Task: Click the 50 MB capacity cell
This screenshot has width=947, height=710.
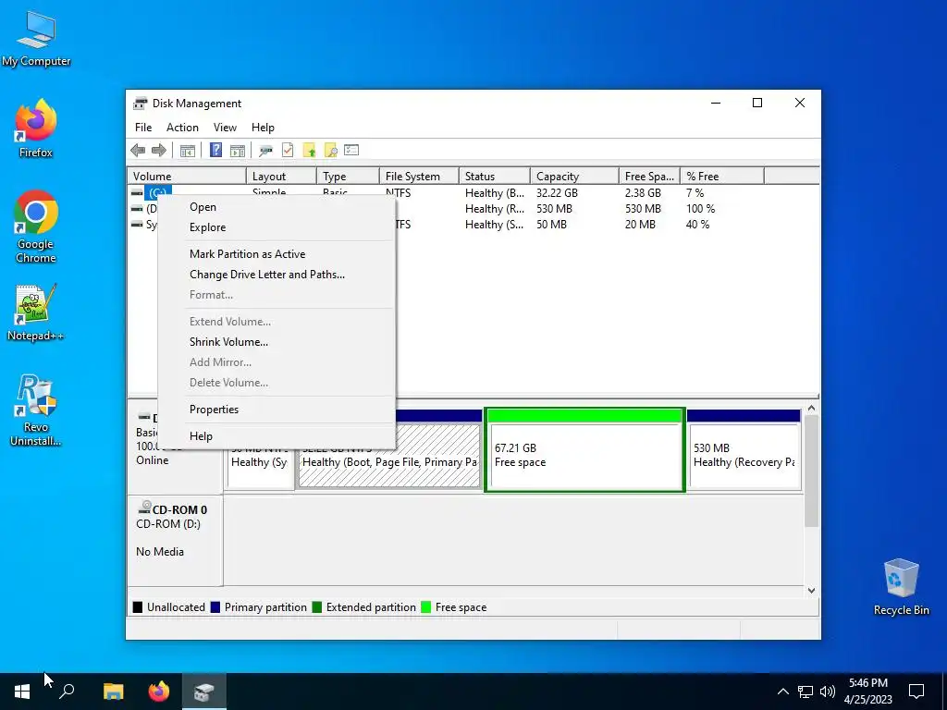Action: tap(551, 225)
